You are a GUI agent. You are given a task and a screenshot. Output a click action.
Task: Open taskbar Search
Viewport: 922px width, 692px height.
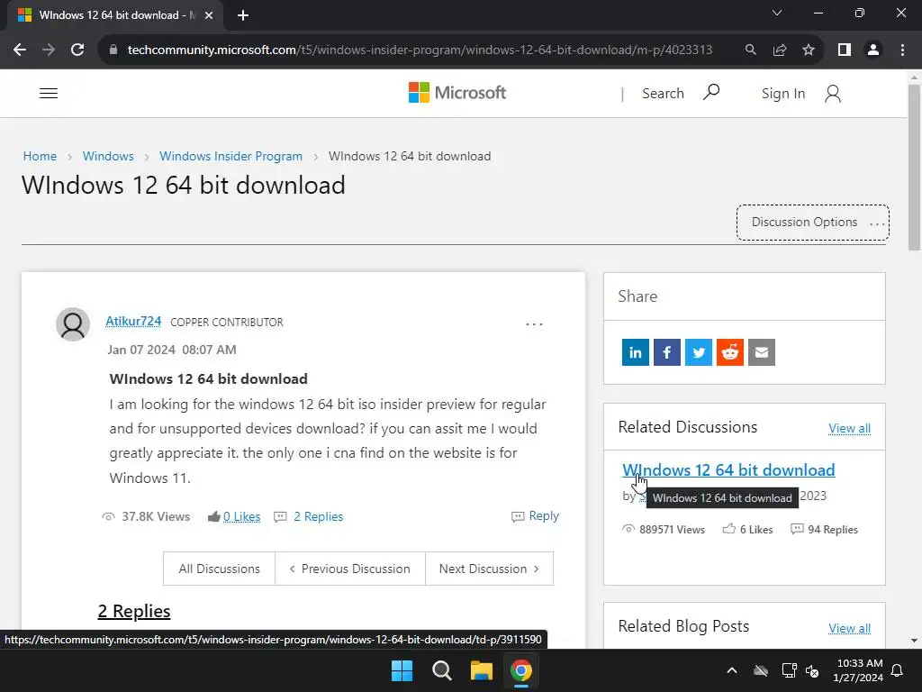[x=441, y=670]
